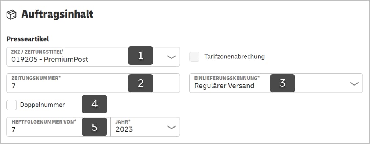Focus the Zeitungsnummer input field

pos(93,83)
